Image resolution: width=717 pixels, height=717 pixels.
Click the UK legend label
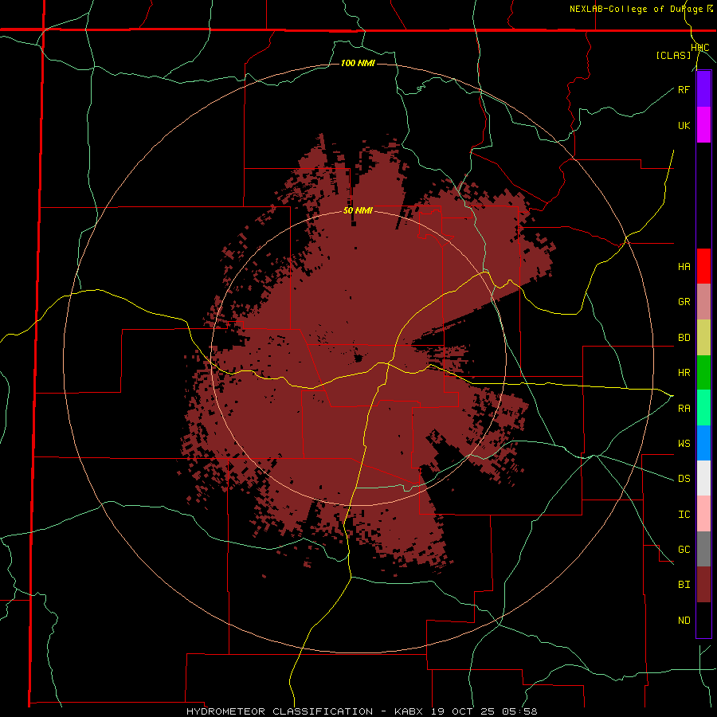pyautogui.click(x=684, y=125)
